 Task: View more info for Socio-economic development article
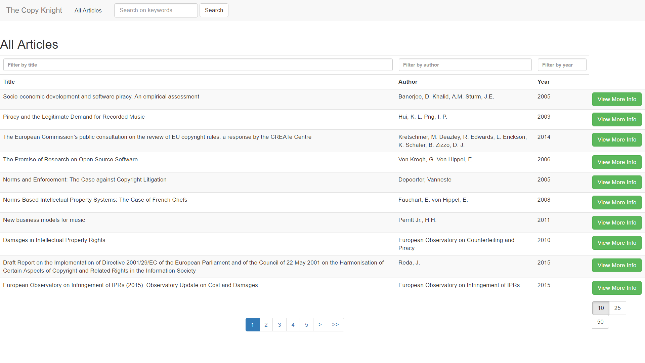(616, 99)
